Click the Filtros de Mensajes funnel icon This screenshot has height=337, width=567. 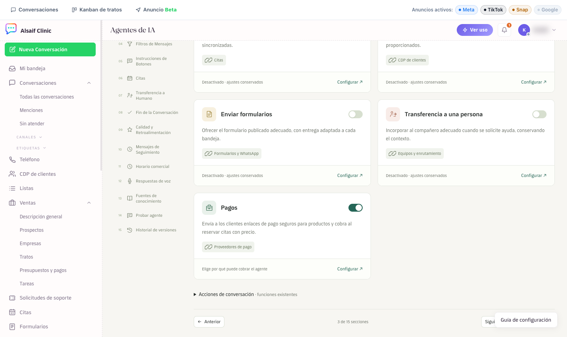tap(130, 44)
